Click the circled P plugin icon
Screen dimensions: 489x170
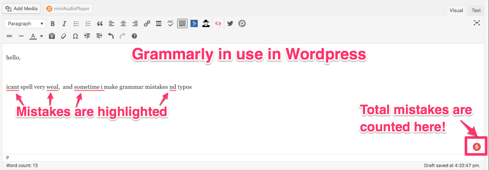point(242,23)
